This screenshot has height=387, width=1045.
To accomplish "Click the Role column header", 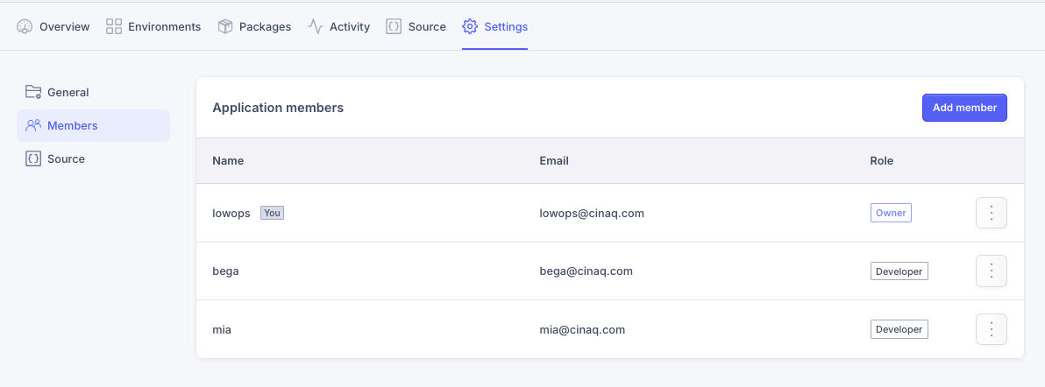I will pyautogui.click(x=882, y=160).
